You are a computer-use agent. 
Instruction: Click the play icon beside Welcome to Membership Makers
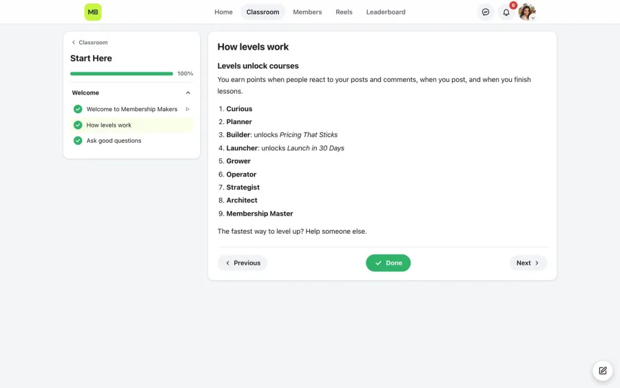187,109
